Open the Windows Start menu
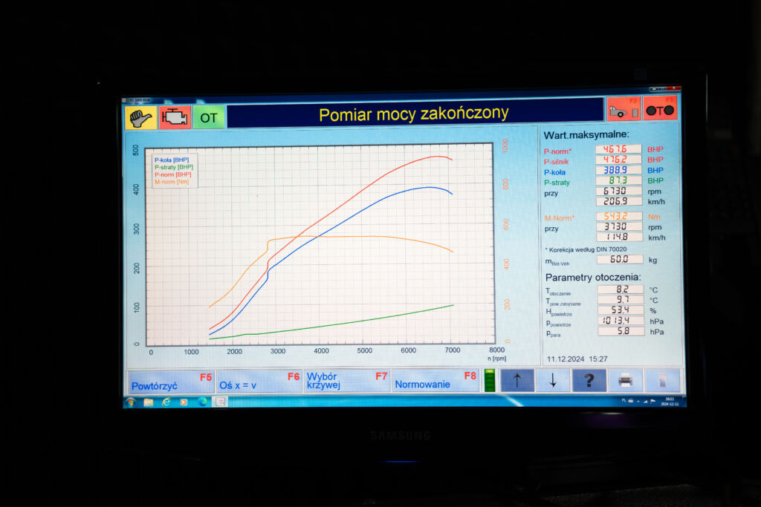Image resolution: width=761 pixels, height=507 pixels. [131, 402]
